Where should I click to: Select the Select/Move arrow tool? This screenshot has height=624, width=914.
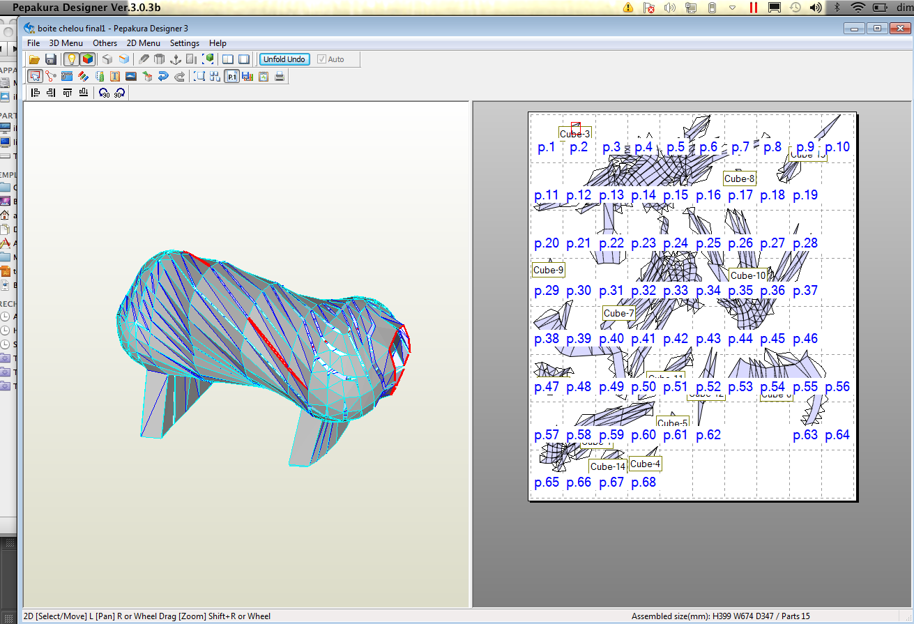34,76
